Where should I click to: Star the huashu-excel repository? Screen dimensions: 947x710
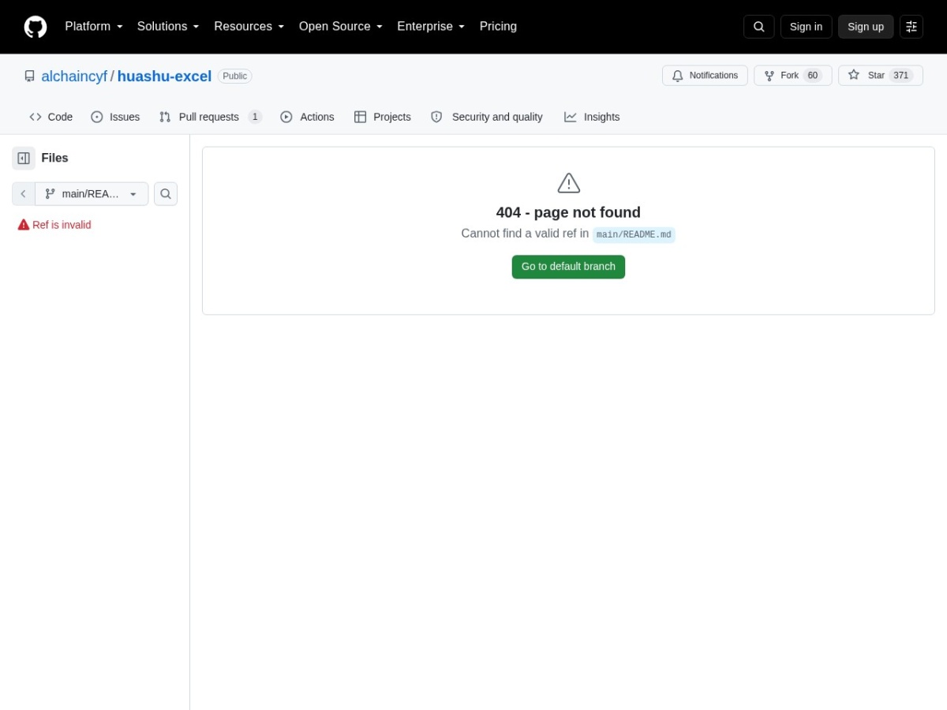[x=880, y=76]
